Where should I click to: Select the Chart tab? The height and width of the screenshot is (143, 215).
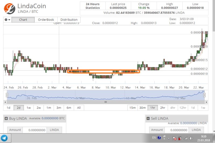pyautogui.click(x=23, y=20)
